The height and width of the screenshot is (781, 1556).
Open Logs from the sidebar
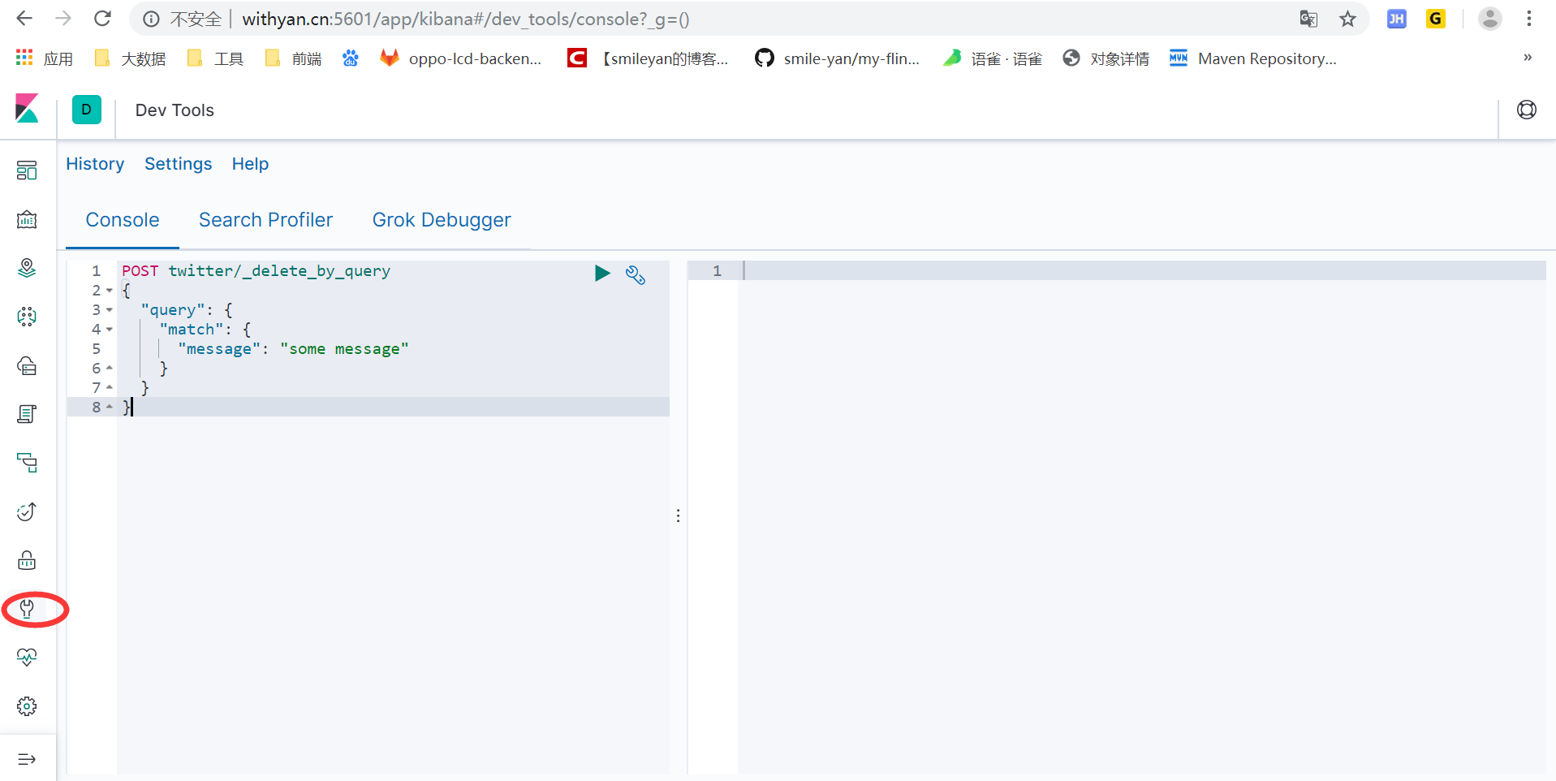point(27,414)
